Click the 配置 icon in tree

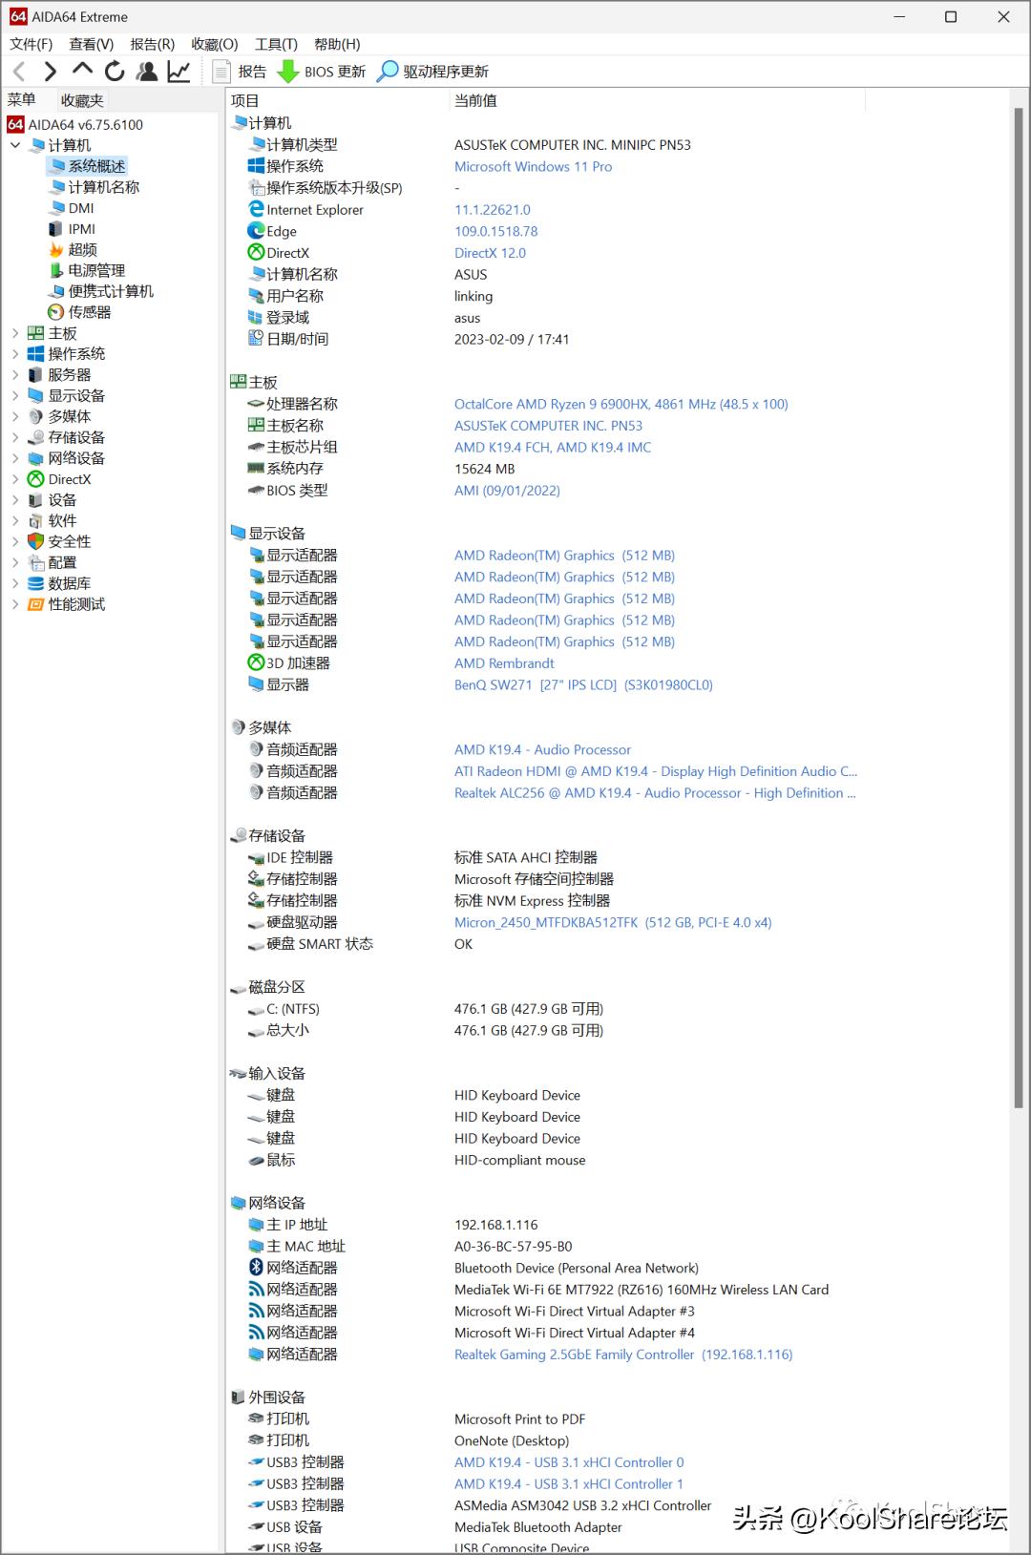36,562
